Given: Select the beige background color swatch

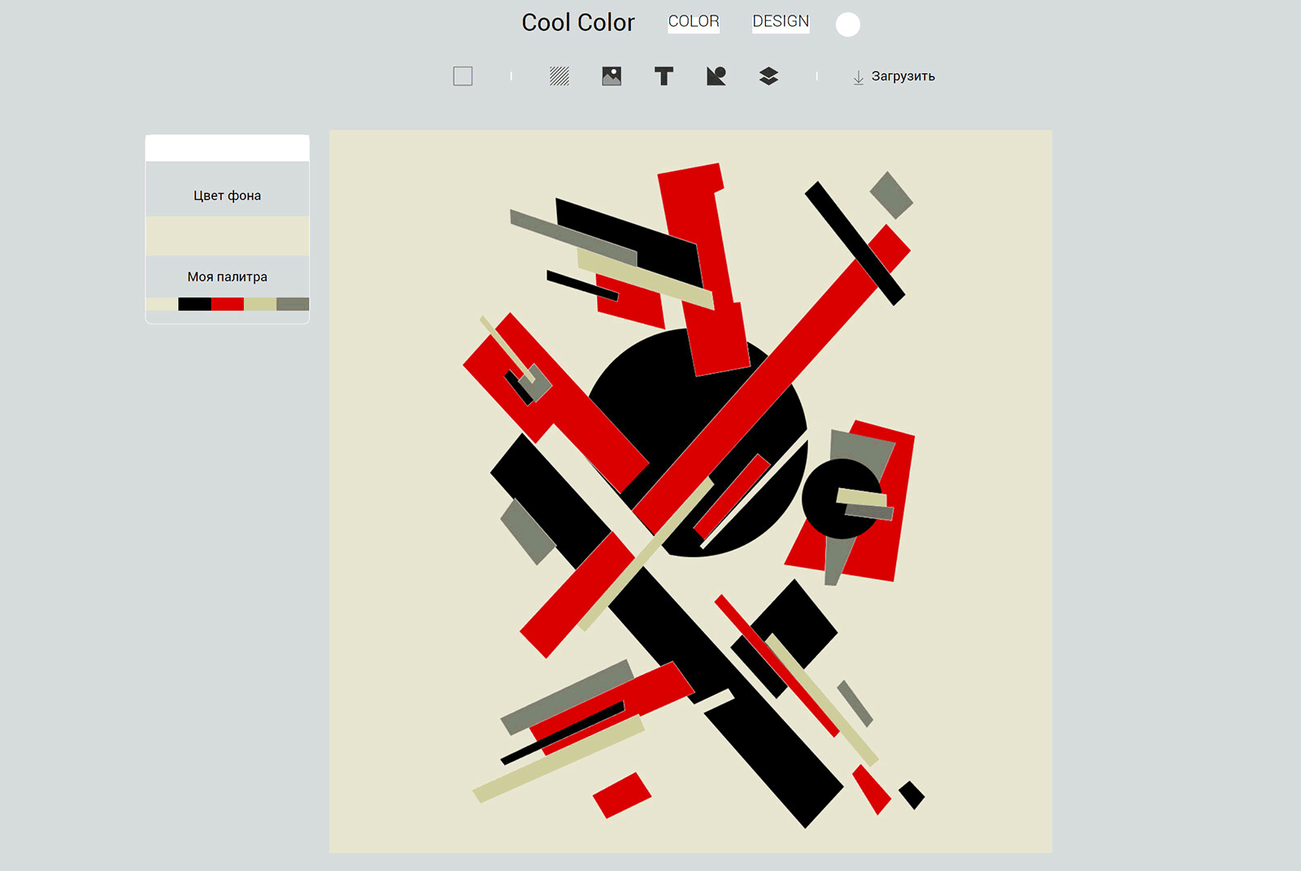Looking at the screenshot, I should (227, 236).
